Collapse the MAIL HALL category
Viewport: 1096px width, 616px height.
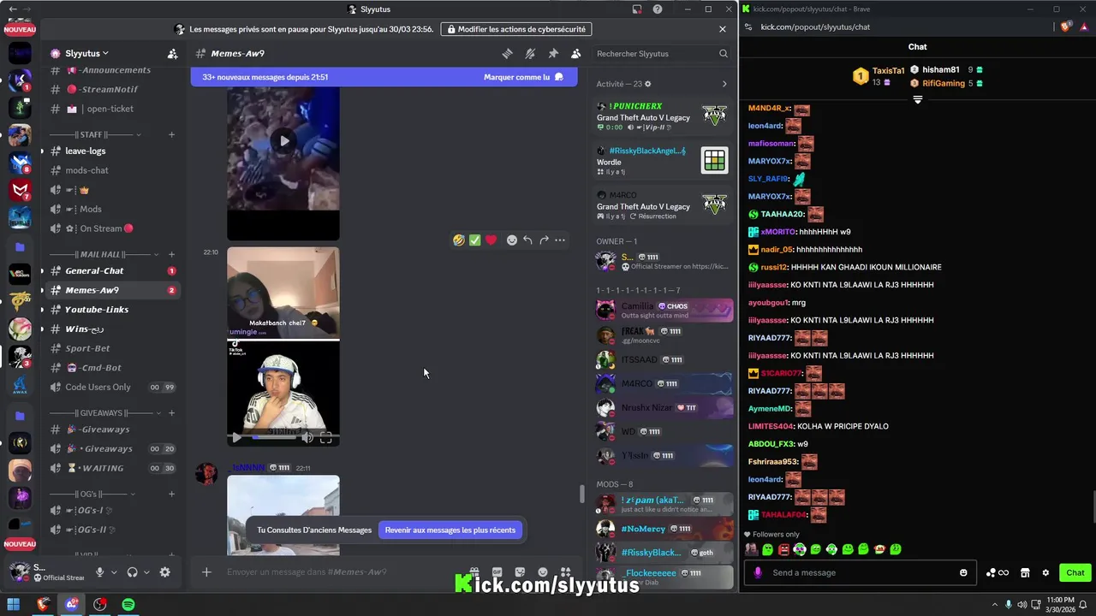104,254
